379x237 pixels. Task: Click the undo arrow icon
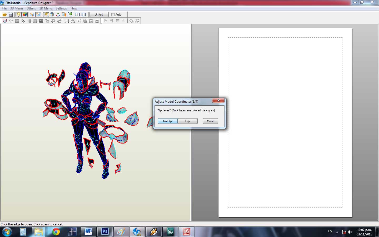click(x=53, y=21)
